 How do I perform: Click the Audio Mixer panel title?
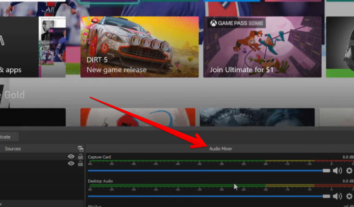[x=221, y=149]
